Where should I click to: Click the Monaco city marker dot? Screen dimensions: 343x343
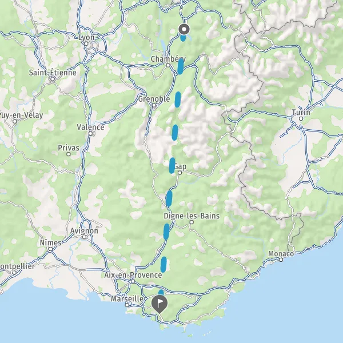(281, 260)
